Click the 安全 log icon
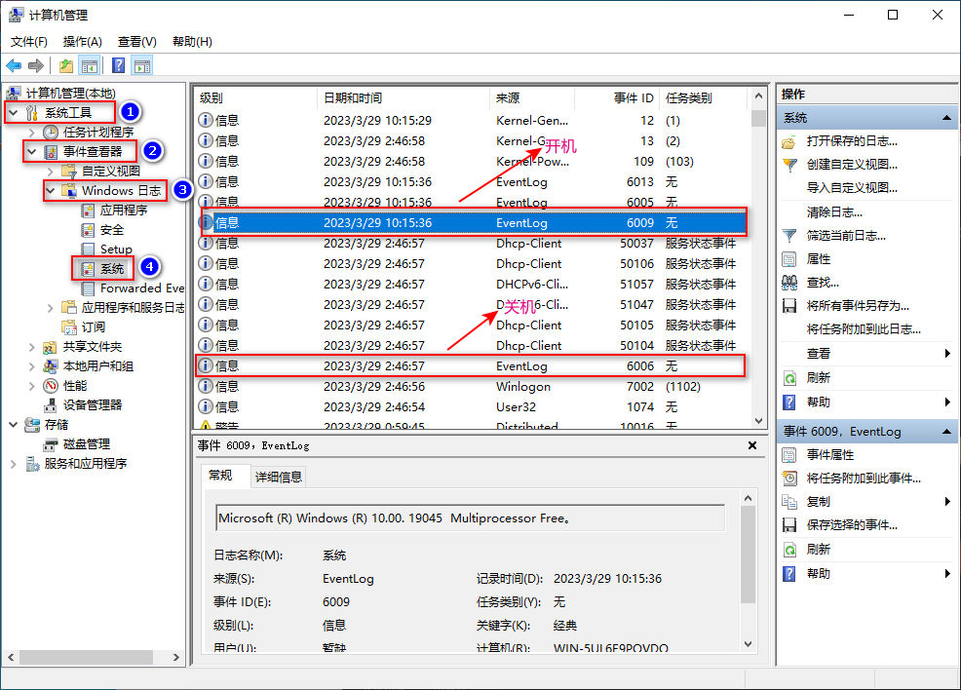The height and width of the screenshot is (690, 961). (89, 230)
